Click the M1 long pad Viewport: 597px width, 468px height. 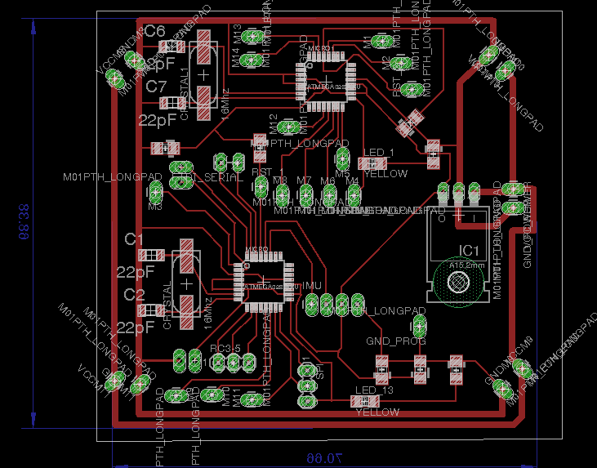coord(382,41)
